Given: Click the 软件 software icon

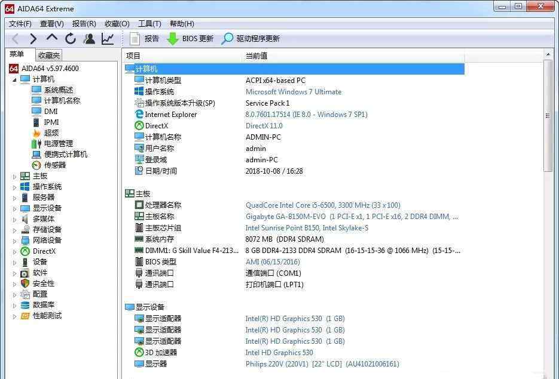Looking at the screenshot, I should (x=25, y=273).
